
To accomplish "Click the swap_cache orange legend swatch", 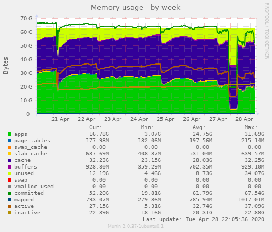I will pos(9,147).
